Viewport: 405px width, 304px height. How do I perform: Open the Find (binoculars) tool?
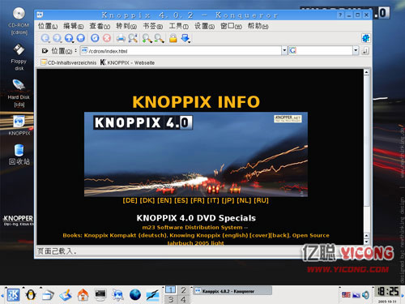[x=133, y=38]
